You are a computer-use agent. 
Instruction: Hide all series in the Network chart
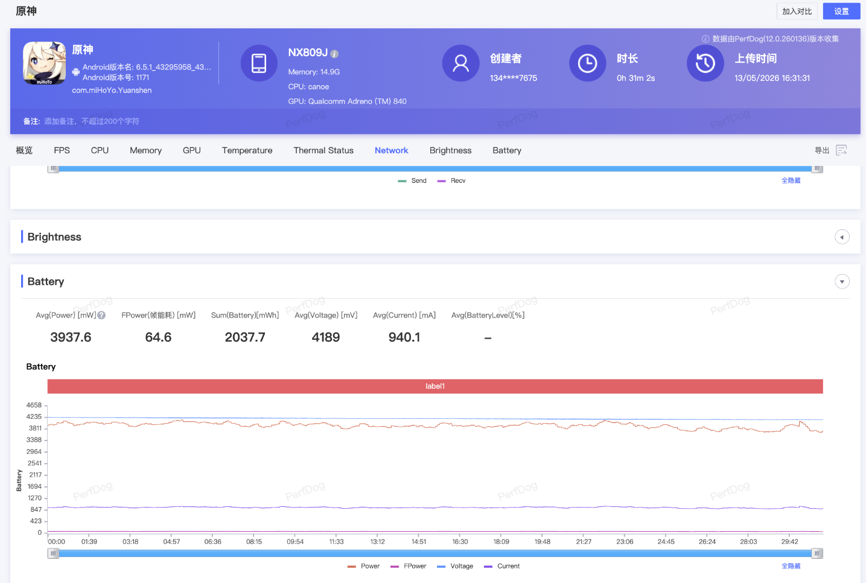pyautogui.click(x=791, y=180)
